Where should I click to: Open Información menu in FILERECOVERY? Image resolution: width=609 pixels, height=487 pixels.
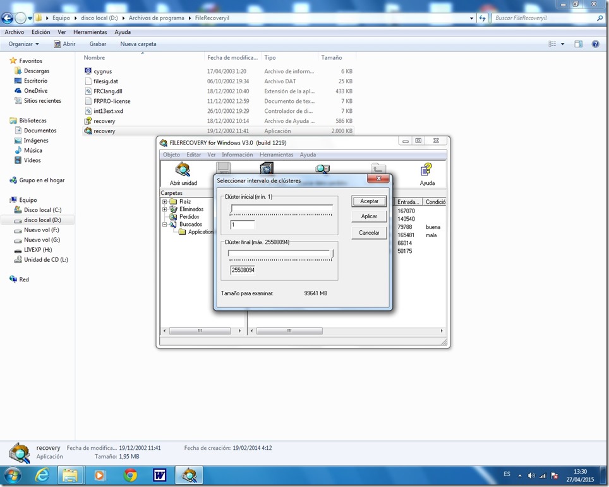238,155
